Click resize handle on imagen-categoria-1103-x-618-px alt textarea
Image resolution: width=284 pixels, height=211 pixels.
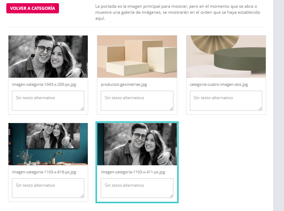[82, 196]
